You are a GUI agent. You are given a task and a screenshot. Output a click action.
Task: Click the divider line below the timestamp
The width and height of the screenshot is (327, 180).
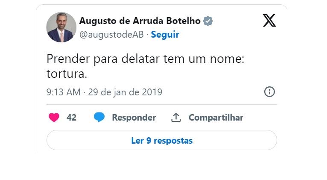161,104
